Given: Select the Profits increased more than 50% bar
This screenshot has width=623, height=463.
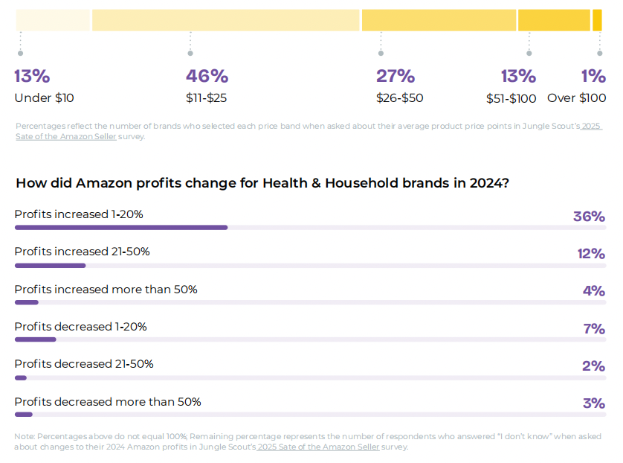Looking at the screenshot, I should click(x=27, y=302).
